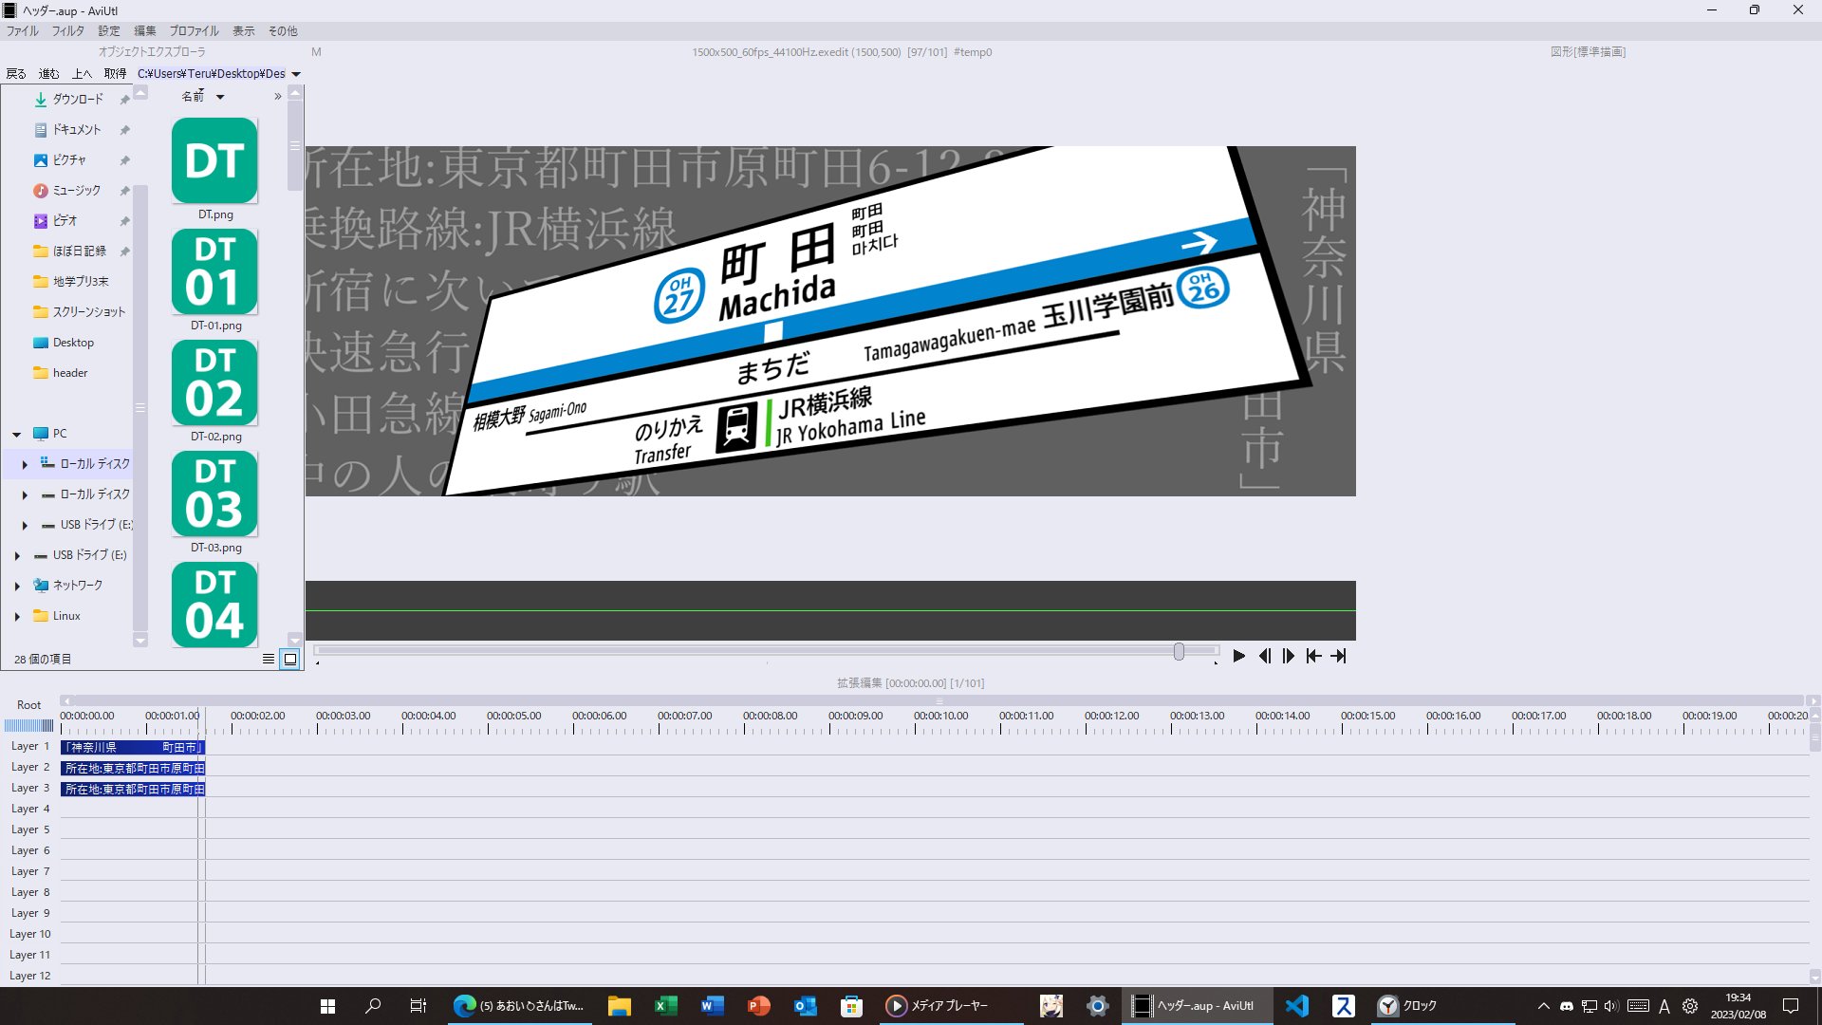Image resolution: width=1822 pixels, height=1025 pixels.
Task: Toggle the large thumbnail view button
Action: 289,658
